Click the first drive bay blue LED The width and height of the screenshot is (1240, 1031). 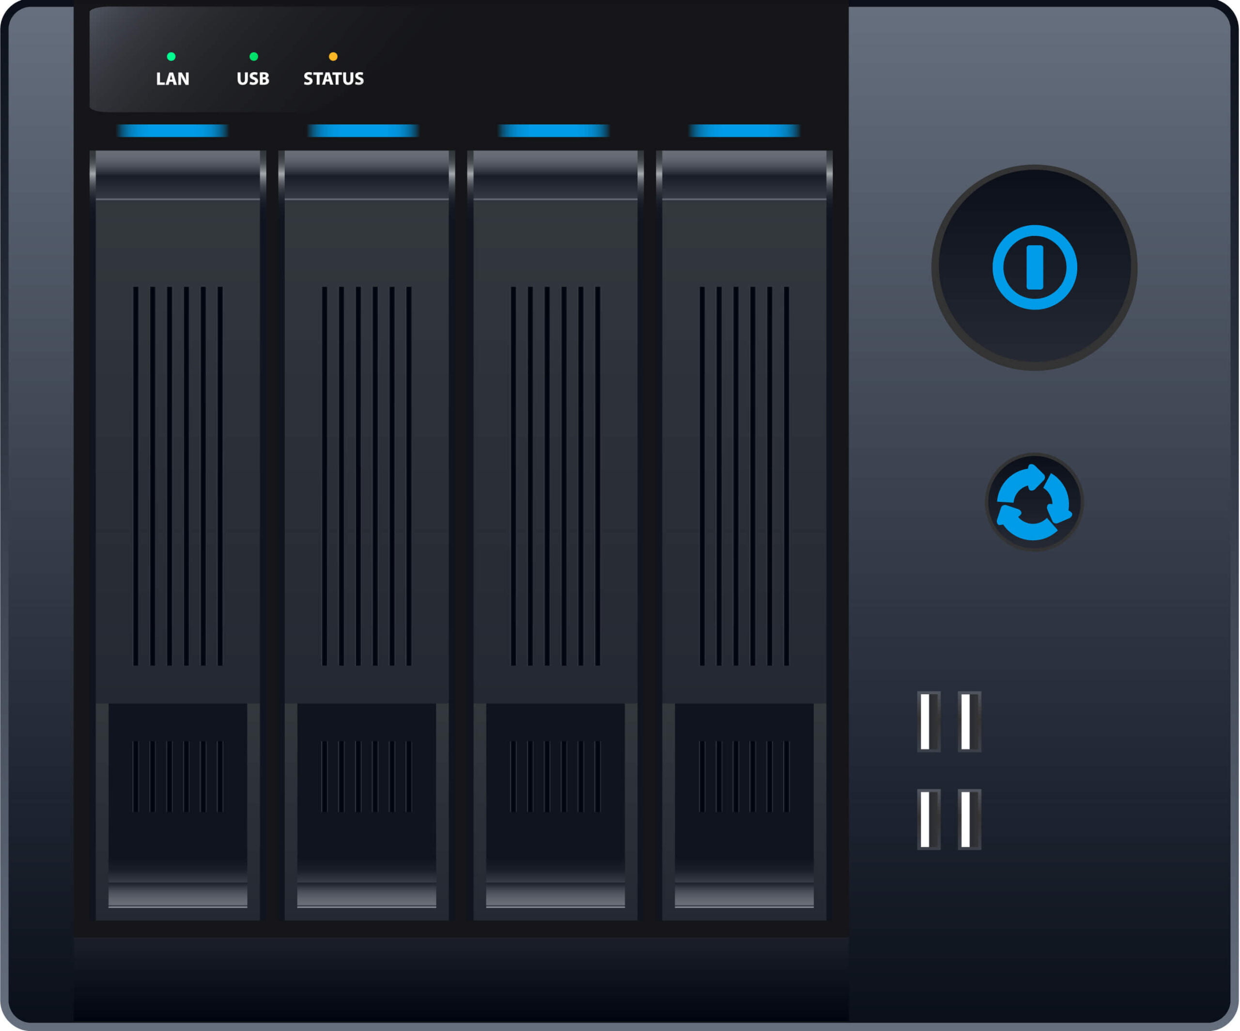(172, 130)
